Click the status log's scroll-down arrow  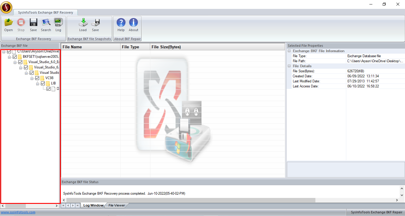[402, 195]
